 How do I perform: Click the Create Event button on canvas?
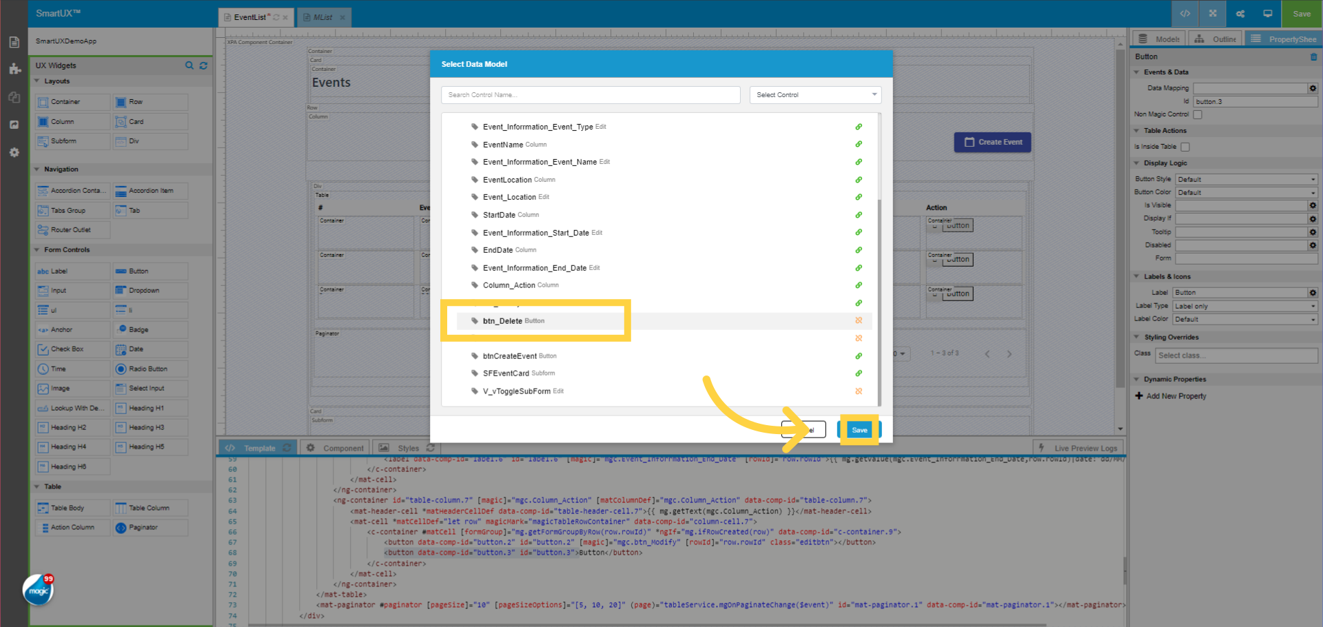pyautogui.click(x=992, y=142)
